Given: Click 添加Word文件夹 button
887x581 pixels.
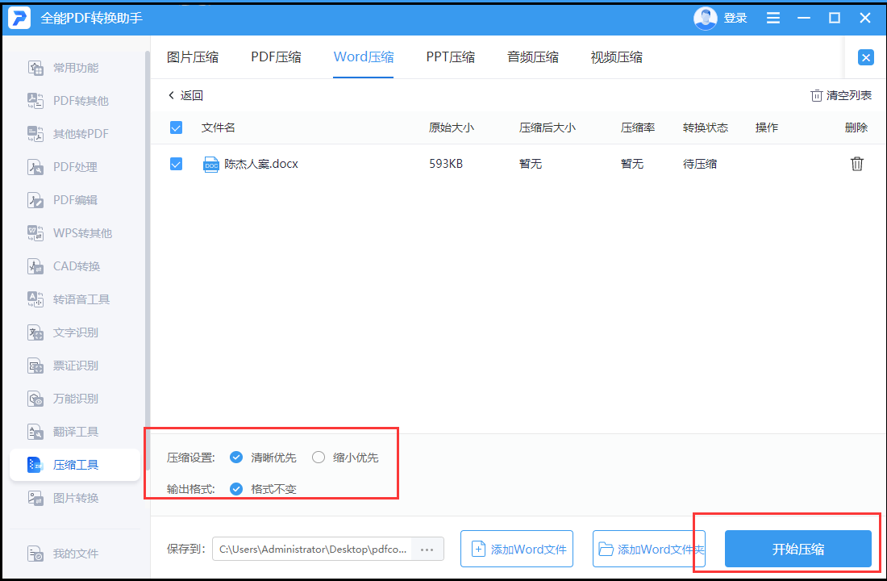Looking at the screenshot, I should click(x=649, y=549).
